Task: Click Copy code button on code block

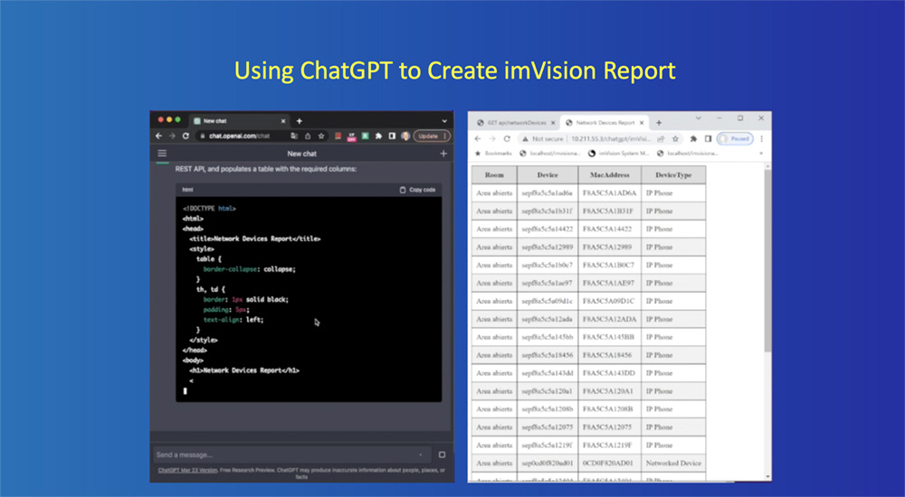Action: [x=417, y=190]
